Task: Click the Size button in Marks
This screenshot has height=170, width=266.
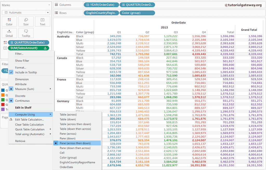Action: (26, 21)
